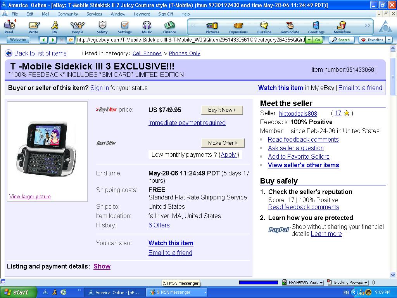Open the Favorites heart button
This screenshot has width=397, height=298.
click(372, 40)
